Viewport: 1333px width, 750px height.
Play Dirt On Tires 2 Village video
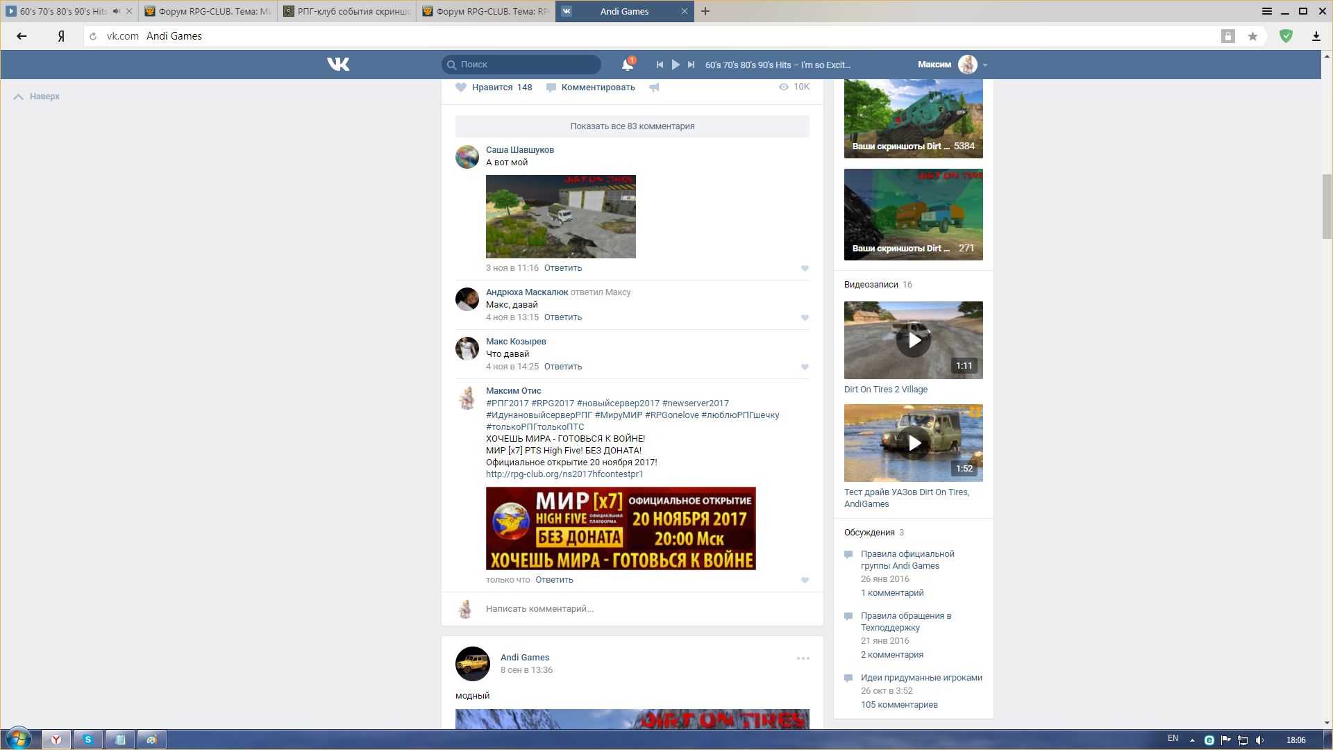click(913, 340)
